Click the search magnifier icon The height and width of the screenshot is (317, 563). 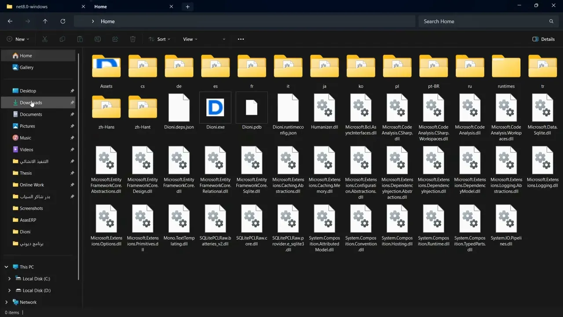click(551, 21)
